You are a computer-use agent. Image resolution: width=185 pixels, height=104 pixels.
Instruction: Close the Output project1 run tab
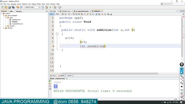pyautogui.click(x=66, y=79)
